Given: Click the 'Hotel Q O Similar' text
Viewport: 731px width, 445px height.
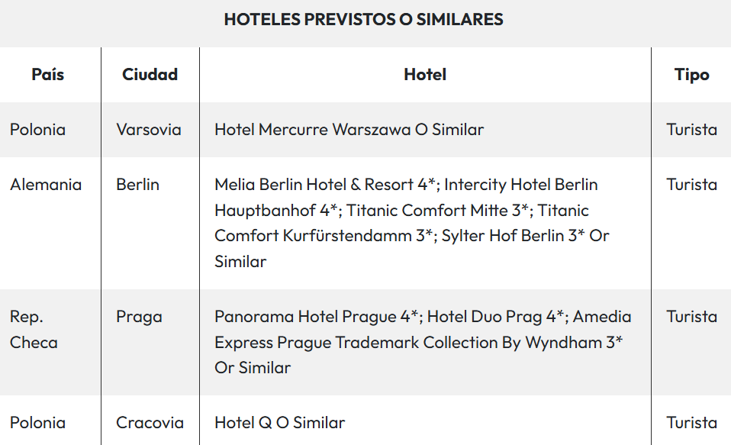Looking at the screenshot, I should click(279, 423).
